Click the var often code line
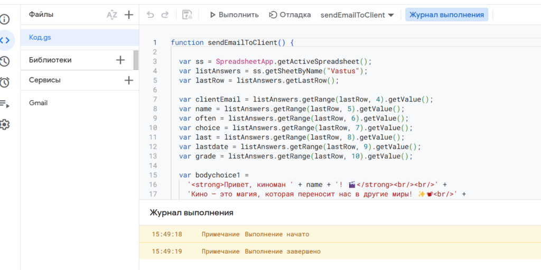The width and height of the screenshot is (541, 270). tap(294, 118)
